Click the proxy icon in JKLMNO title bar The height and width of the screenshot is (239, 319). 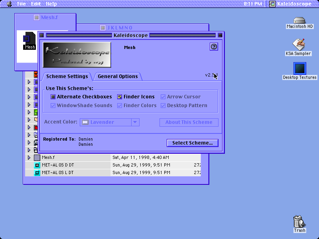tap(103, 27)
